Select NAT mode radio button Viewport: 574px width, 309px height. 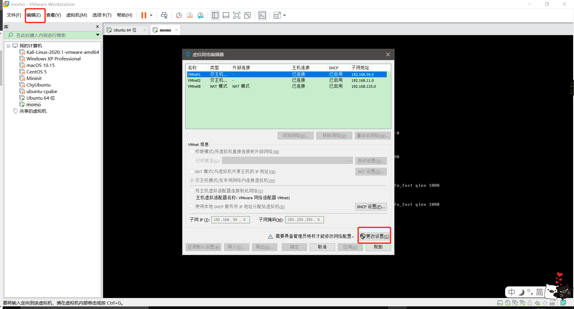click(x=192, y=172)
